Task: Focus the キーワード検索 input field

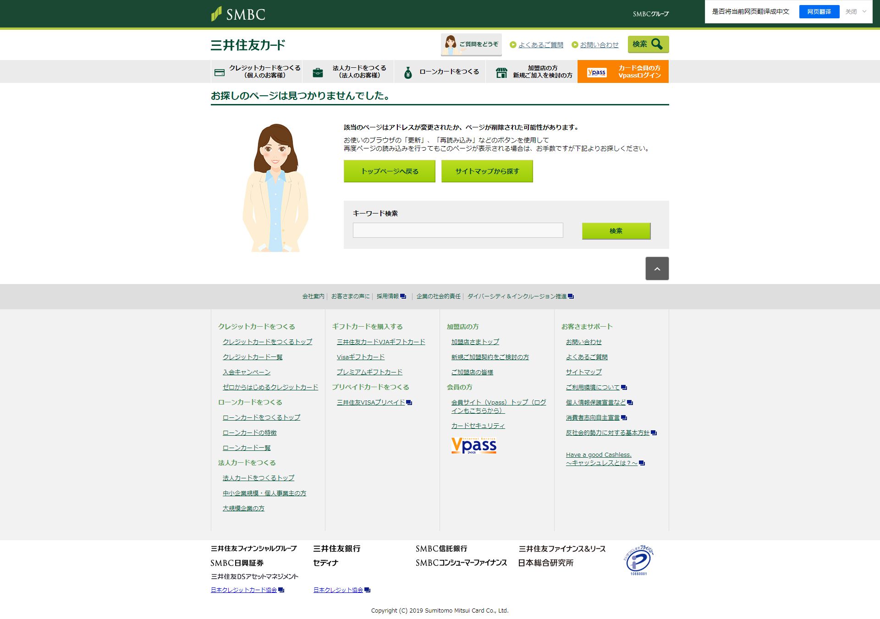Action: (458, 230)
